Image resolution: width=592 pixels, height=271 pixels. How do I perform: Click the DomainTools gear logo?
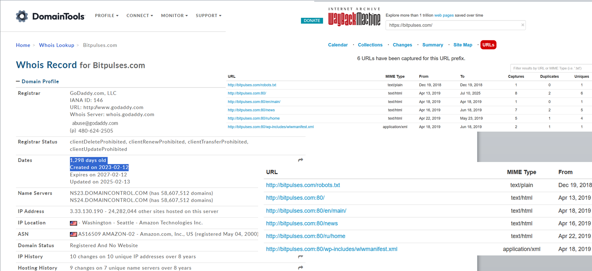click(x=22, y=16)
